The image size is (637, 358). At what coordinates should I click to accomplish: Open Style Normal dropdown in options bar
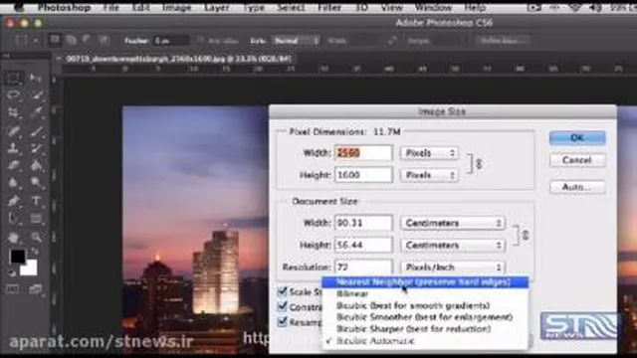click(x=296, y=41)
